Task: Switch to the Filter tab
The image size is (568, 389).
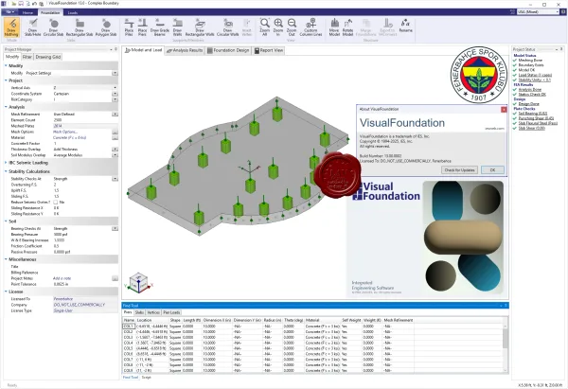Action: click(x=27, y=57)
